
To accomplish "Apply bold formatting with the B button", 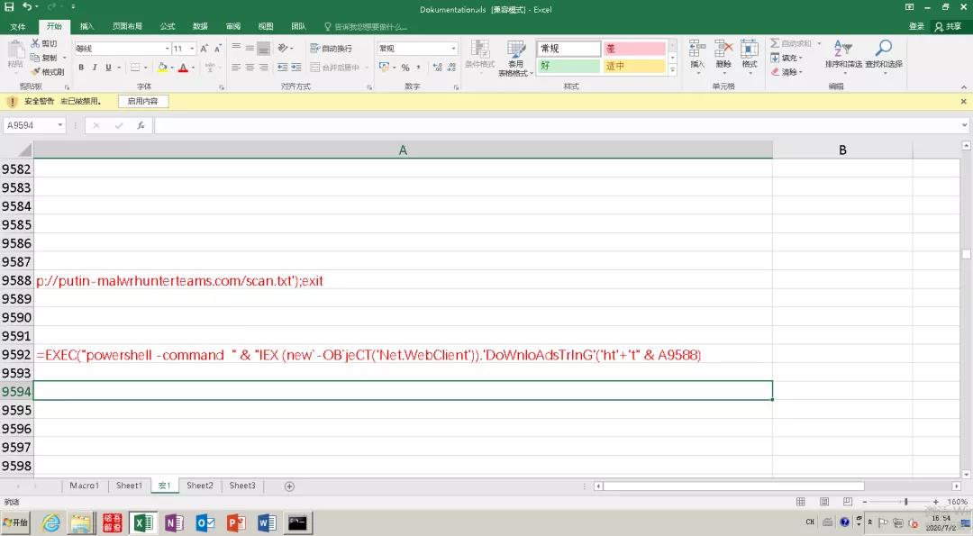I will point(81,67).
